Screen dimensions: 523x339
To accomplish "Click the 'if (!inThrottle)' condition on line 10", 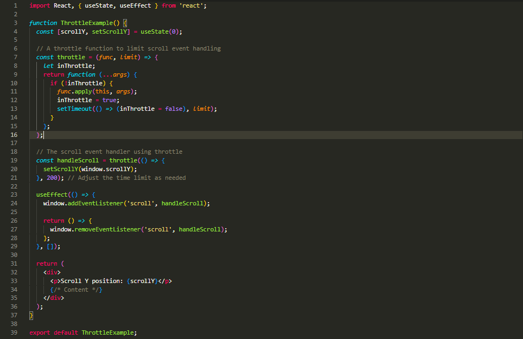I will [x=78, y=83].
